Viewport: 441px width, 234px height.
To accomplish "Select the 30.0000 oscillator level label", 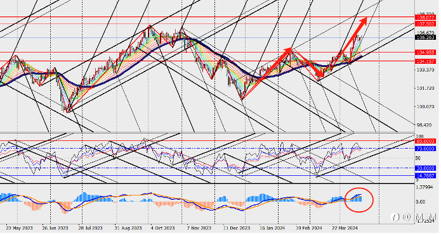I will coord(425,168).
